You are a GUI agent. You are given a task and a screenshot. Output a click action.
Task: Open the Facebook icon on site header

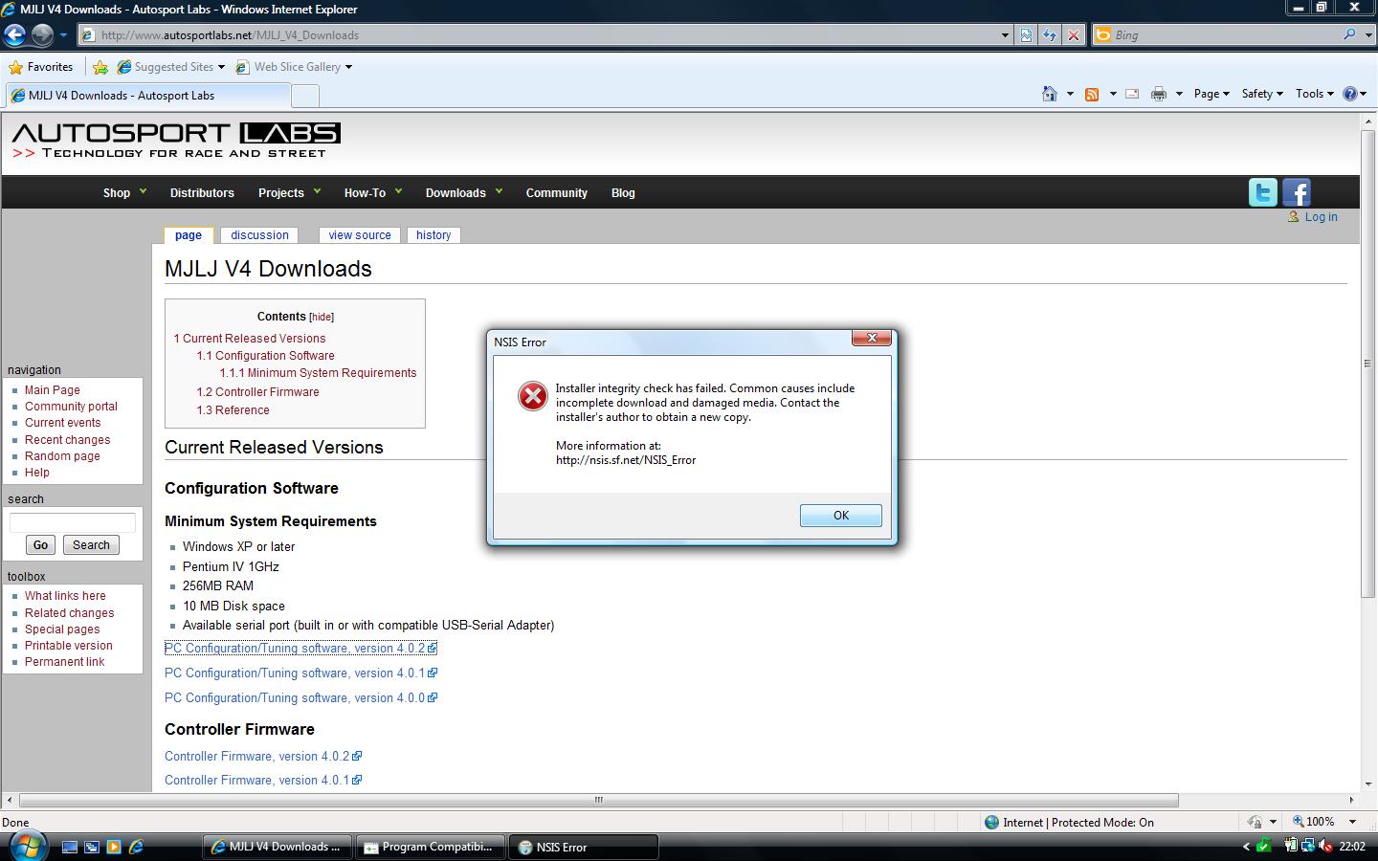pos(1297,192)
